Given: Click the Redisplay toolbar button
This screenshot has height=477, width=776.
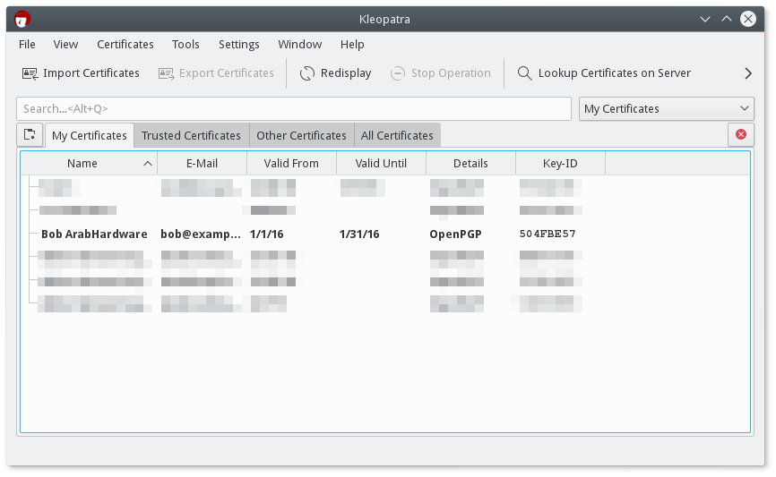Looking at the screenshot, I should (x=335, y=73).
